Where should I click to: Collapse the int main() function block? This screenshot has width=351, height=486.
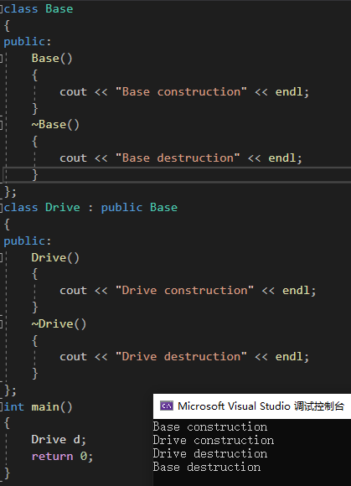(x=1, y=406)
